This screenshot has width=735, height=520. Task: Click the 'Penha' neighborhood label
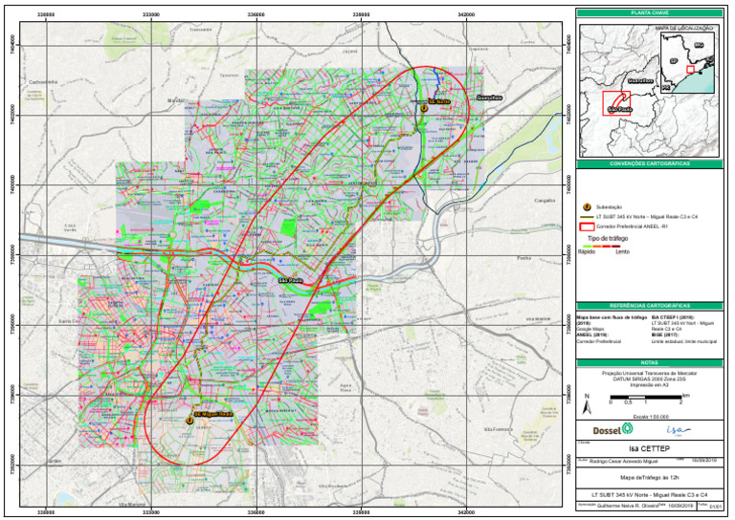(524, 258)
